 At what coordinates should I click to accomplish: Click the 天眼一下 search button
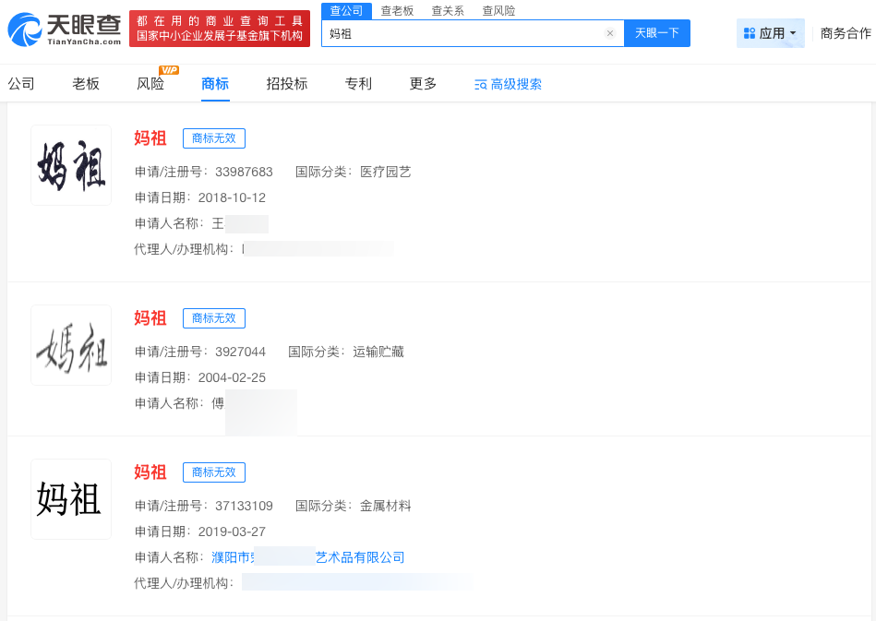[656, 32]
